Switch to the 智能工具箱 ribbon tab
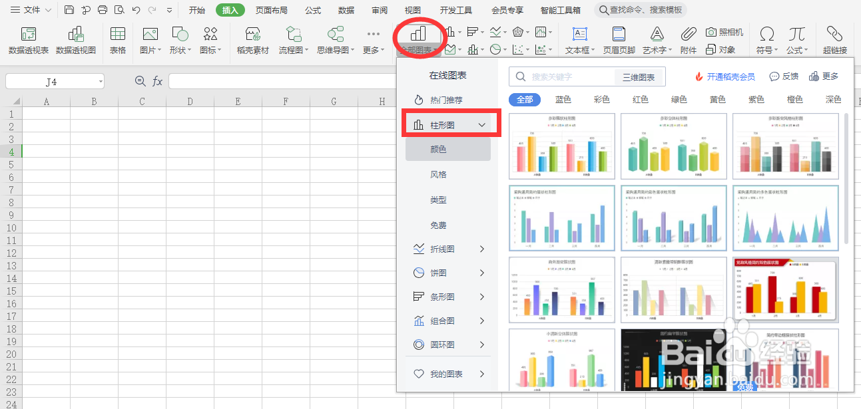This screenshot has height=409, width=861. 561,10
